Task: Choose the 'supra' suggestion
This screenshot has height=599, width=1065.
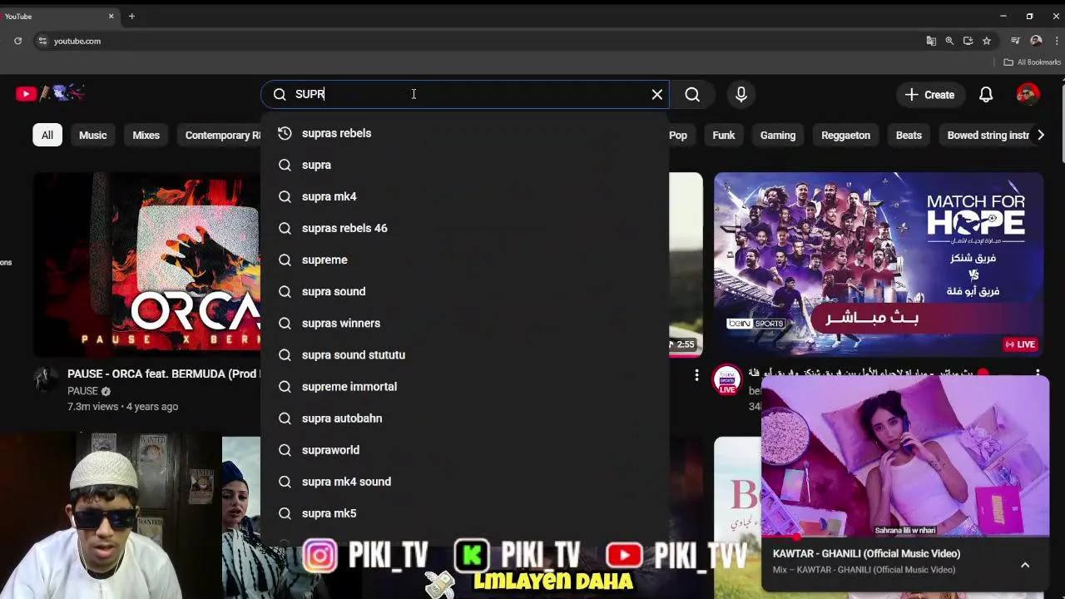Action: pos(465,165)
